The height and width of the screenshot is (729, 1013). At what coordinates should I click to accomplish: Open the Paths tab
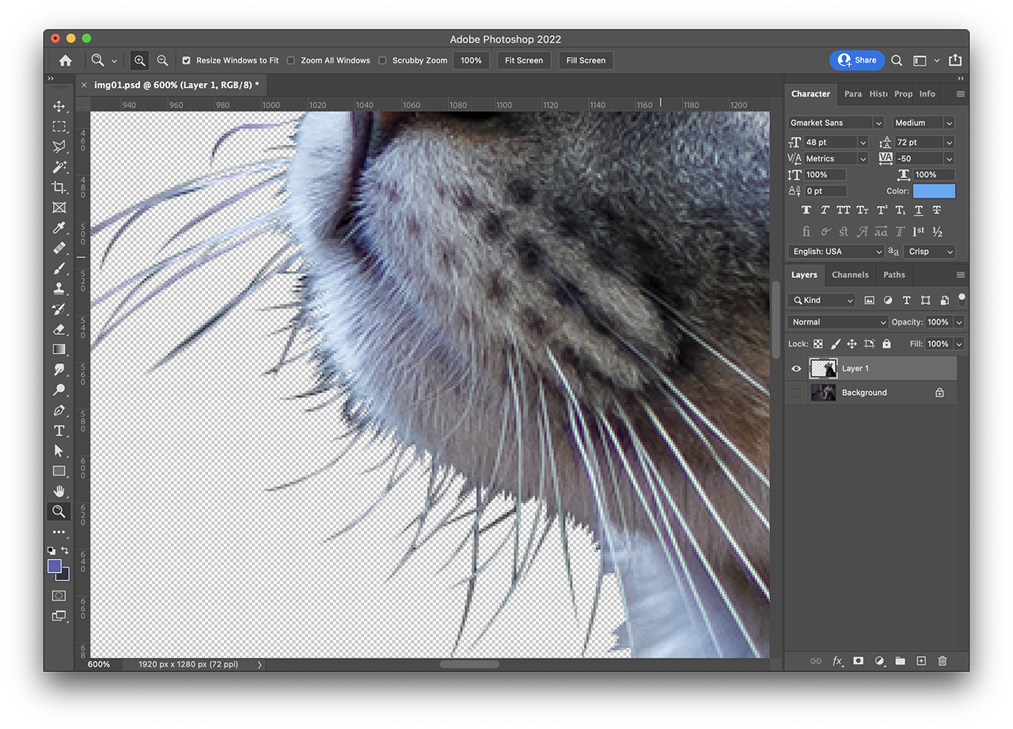(x=894, y=275)
